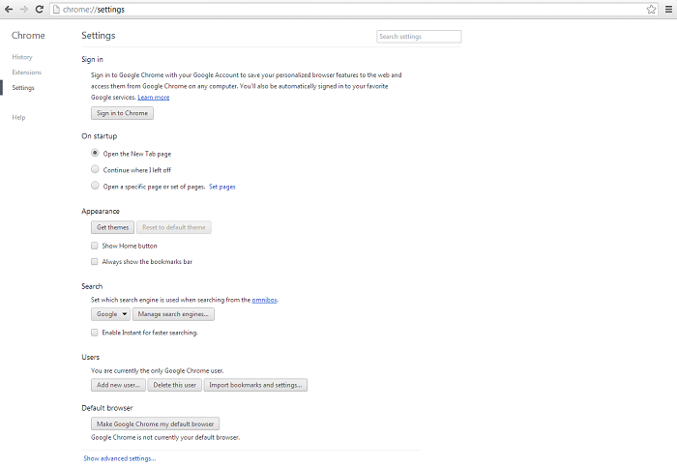
Task: Enable the Show Home button checkbox
Action: tap(95, 246)
